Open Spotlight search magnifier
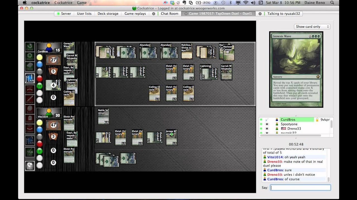Image resolution: width=357 pixels, height=200 pixels. pyautogui.click(x=332, y=3)
